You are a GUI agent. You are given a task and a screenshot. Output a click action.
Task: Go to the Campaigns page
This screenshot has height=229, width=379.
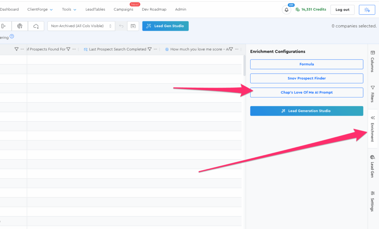tap(123, 10)
